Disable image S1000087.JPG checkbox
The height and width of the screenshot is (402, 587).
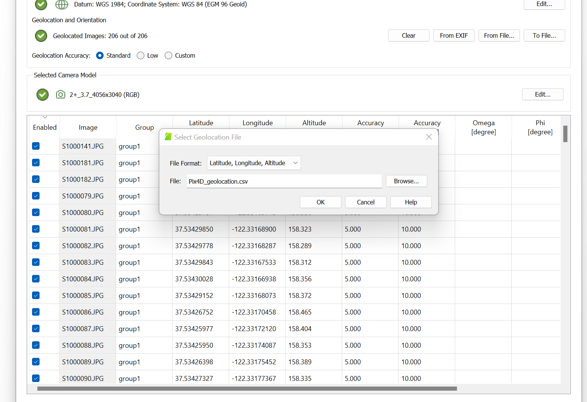point(36,328)
